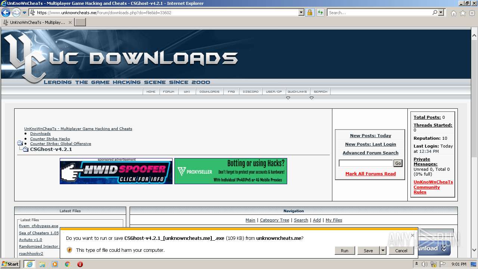Click the Home icon in IE toolbar
The image size is (478, 269).
(x=453, y=13)
